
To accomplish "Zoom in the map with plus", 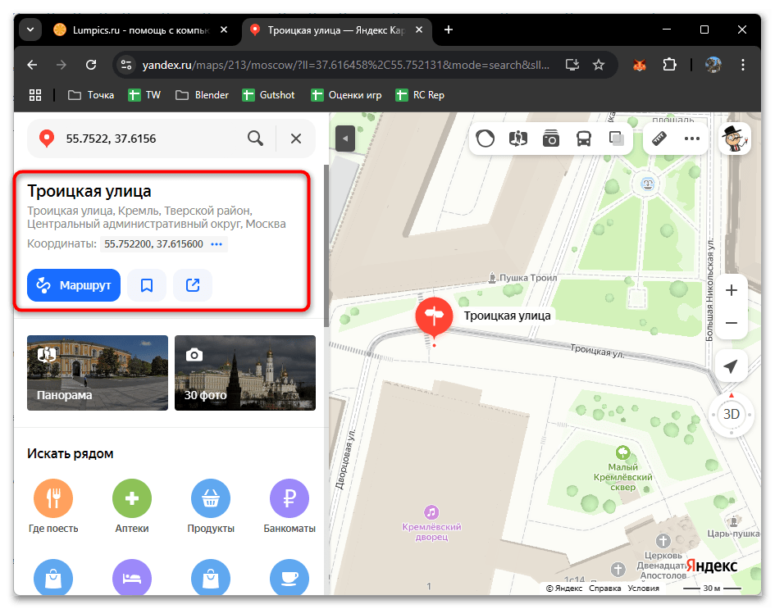I will tap(732, 290).
